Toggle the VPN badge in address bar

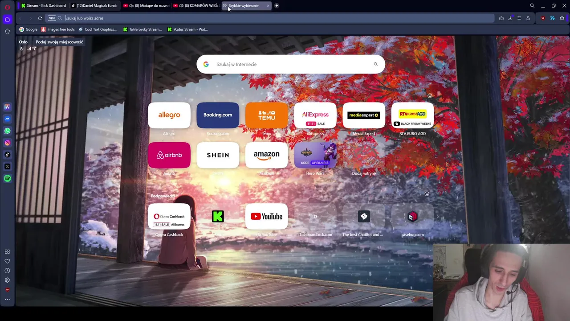(52, 18)
